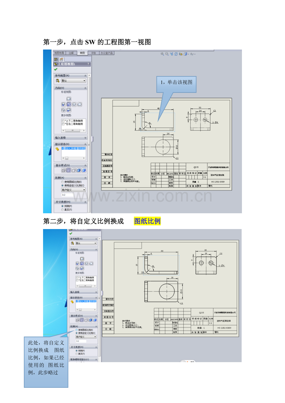285x403 pixels.
Task: Collapse 显示状态(D) section, step-one screenshot
Action: (x=85, y=144)
